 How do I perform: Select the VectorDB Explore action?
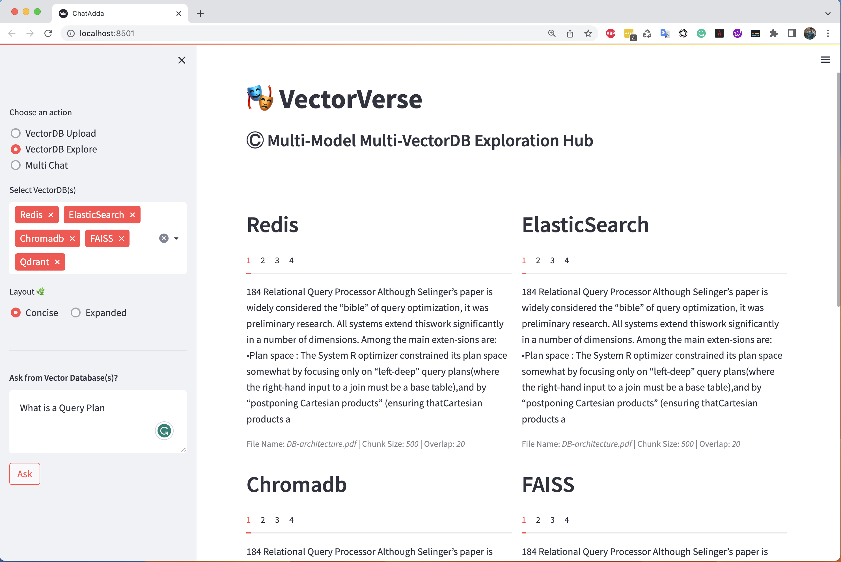pos(54,149)
